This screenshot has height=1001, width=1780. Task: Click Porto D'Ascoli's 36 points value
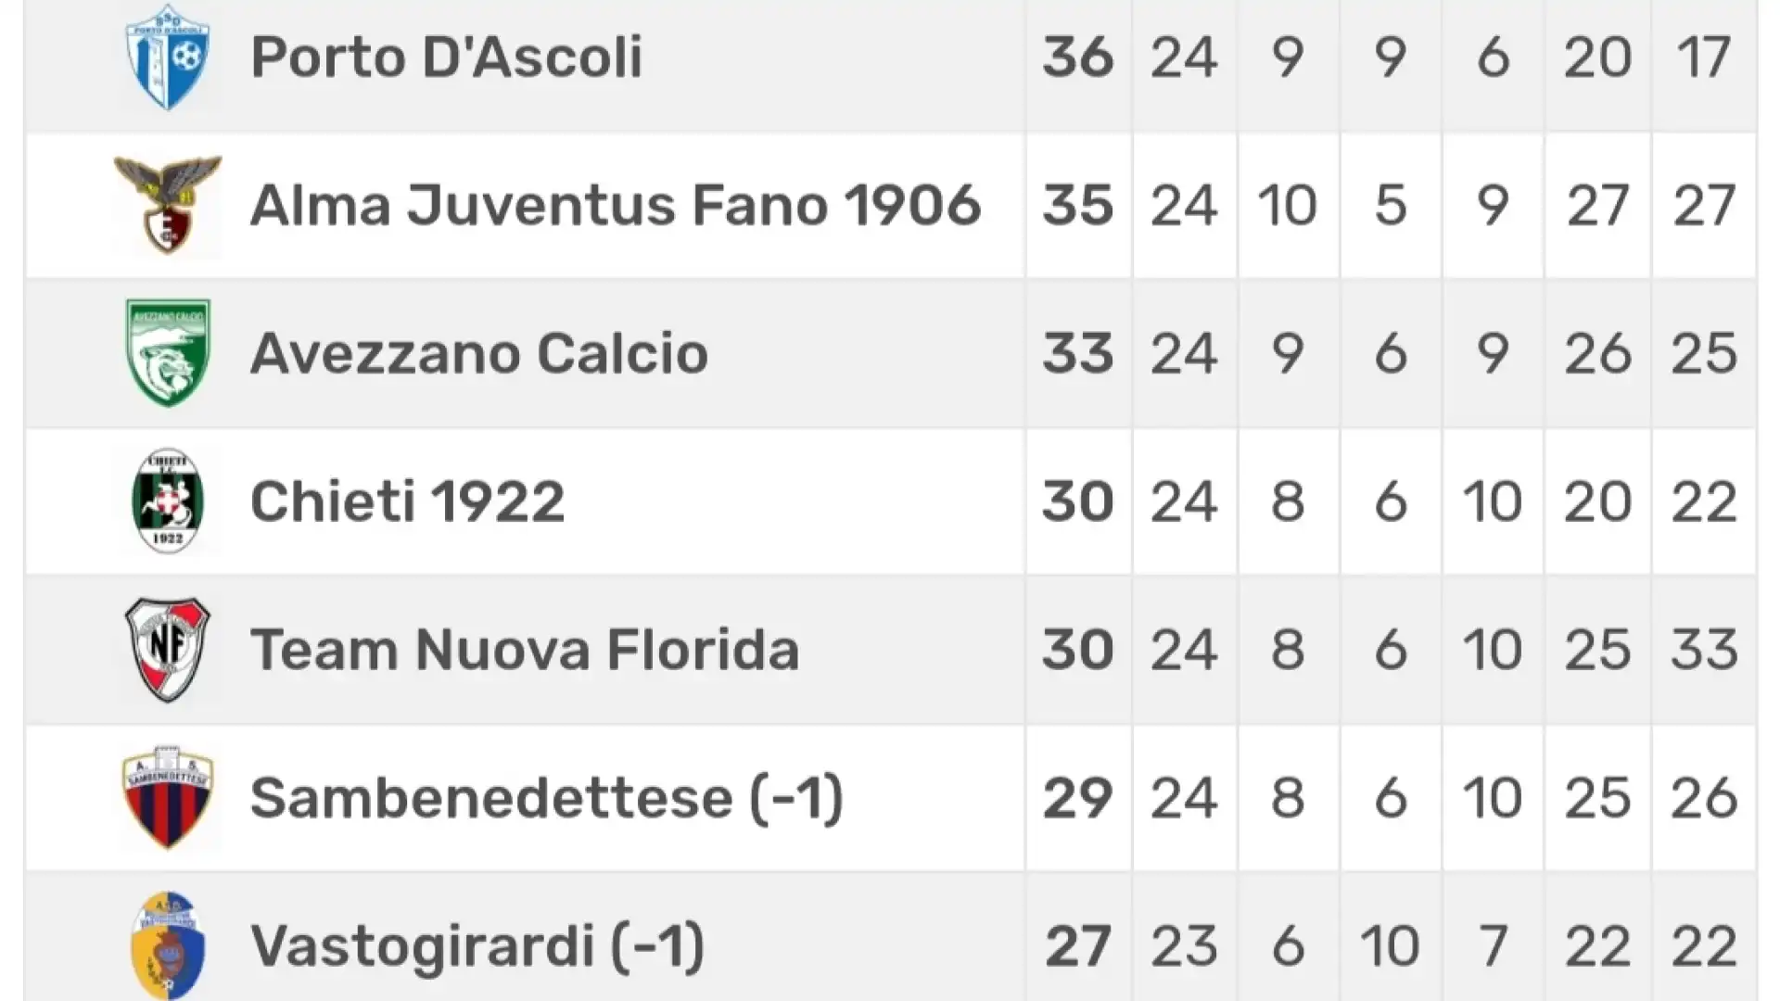pyautogui.click(x=1078, y=57)
